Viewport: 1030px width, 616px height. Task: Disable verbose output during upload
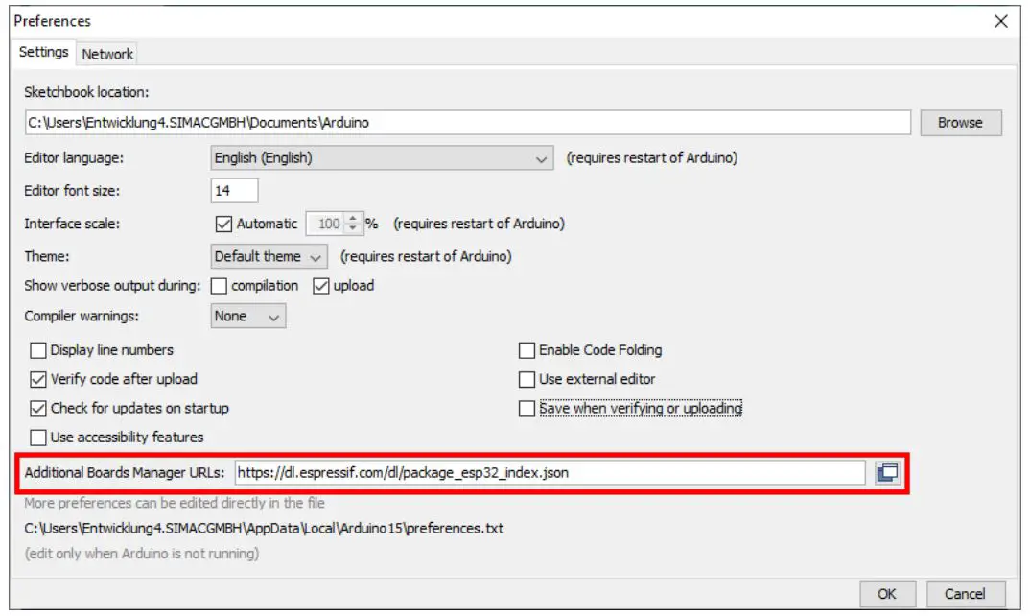click(x=320, y=286)
